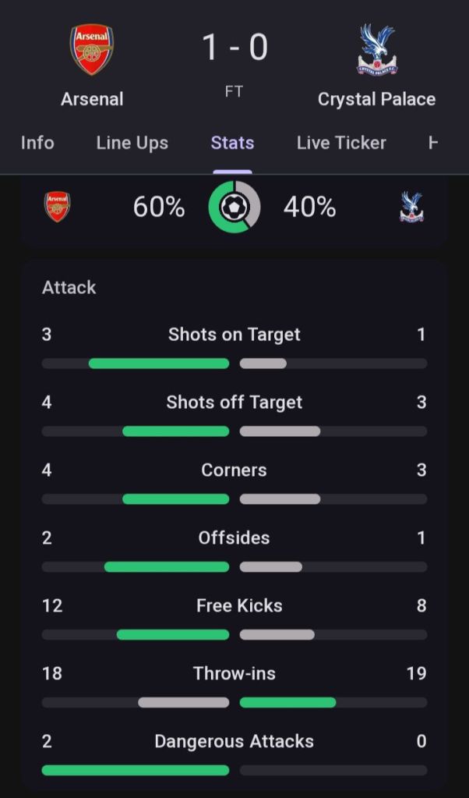Viewport: 469px width, 798px height.
Task: Click the 1 - 0 match score
Action: point(235,48)
